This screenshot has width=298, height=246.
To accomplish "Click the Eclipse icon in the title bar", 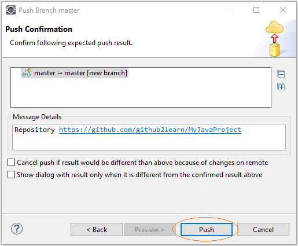I will (x=11, y=10).
